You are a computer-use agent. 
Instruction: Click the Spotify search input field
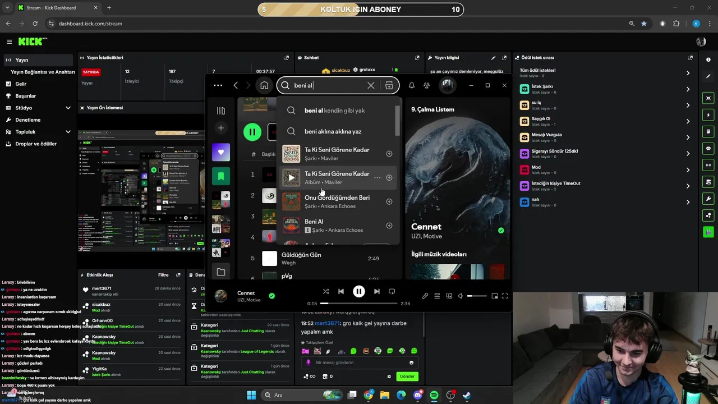328,85
